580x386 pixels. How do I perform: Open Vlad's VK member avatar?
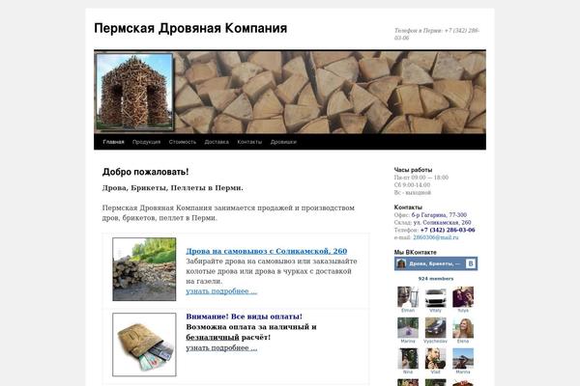tap(435, 359)
